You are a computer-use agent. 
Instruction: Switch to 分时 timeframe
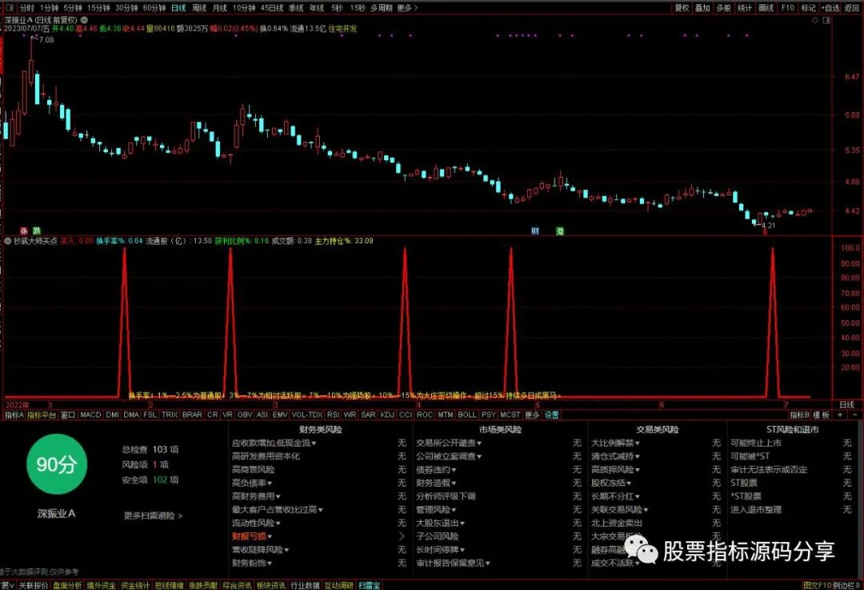pos(26,8)
